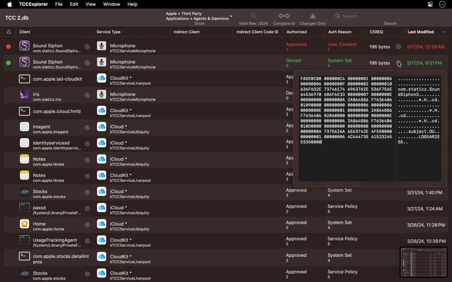Open the View menu

coord(90,4)
